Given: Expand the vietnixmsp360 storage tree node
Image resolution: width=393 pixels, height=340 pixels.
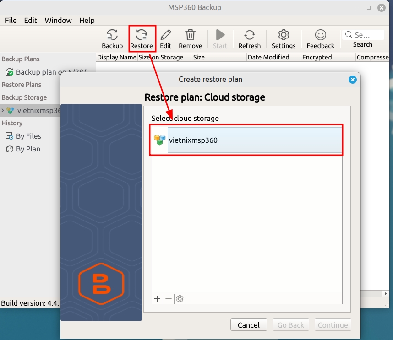Looking at the screenshot, I should [2, 110].
